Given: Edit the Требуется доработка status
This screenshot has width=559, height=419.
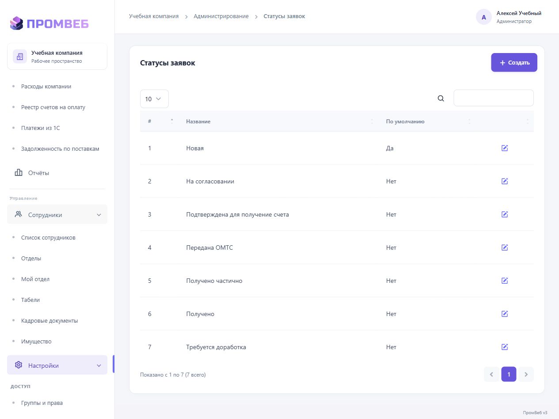Looking at the screenshot, I should click(505, 347).
